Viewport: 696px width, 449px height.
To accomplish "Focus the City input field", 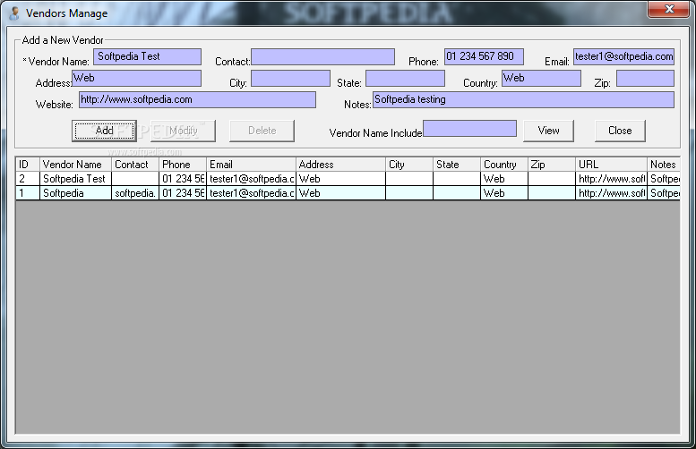I will pyautogui.click(x=291, y=78).
